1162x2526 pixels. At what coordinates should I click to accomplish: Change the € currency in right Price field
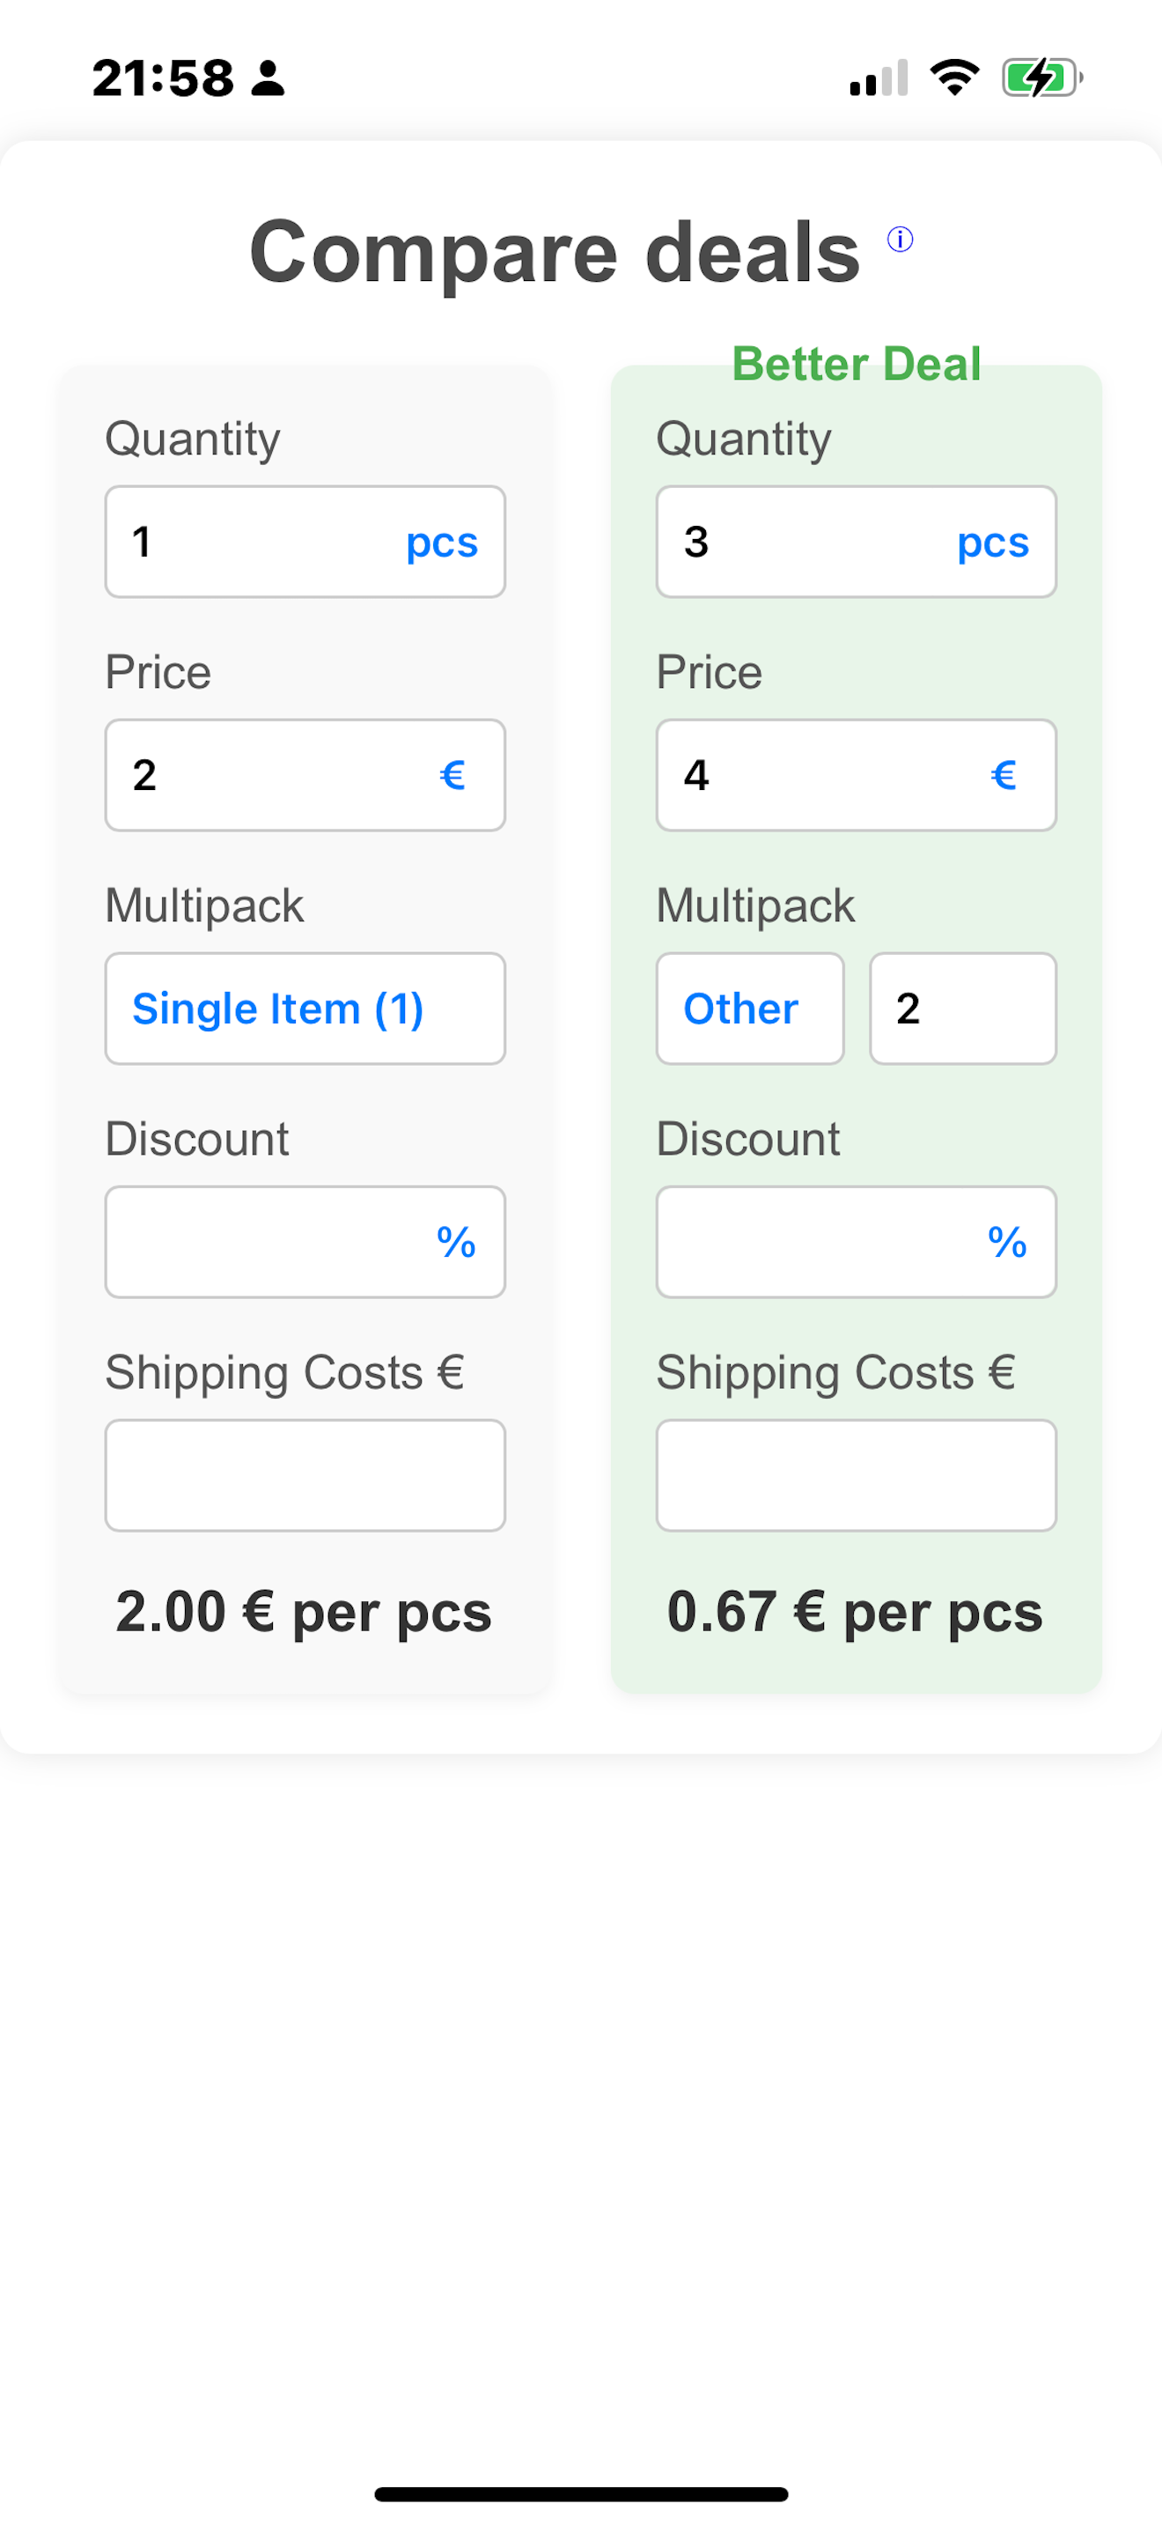(1003, 776)
